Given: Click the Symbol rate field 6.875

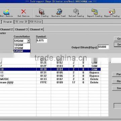Looking at the screenshot, I should click(42, 41).
